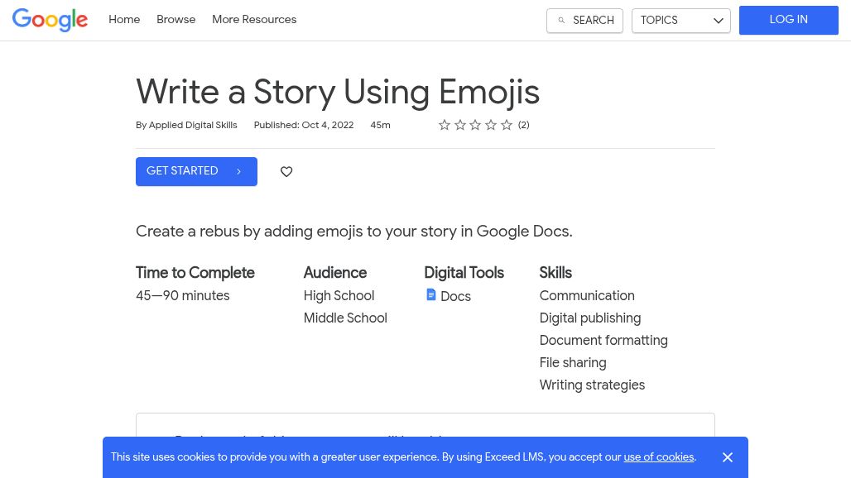Dismiss the cookie notice with X
The image size is (851, 478).
728,457
